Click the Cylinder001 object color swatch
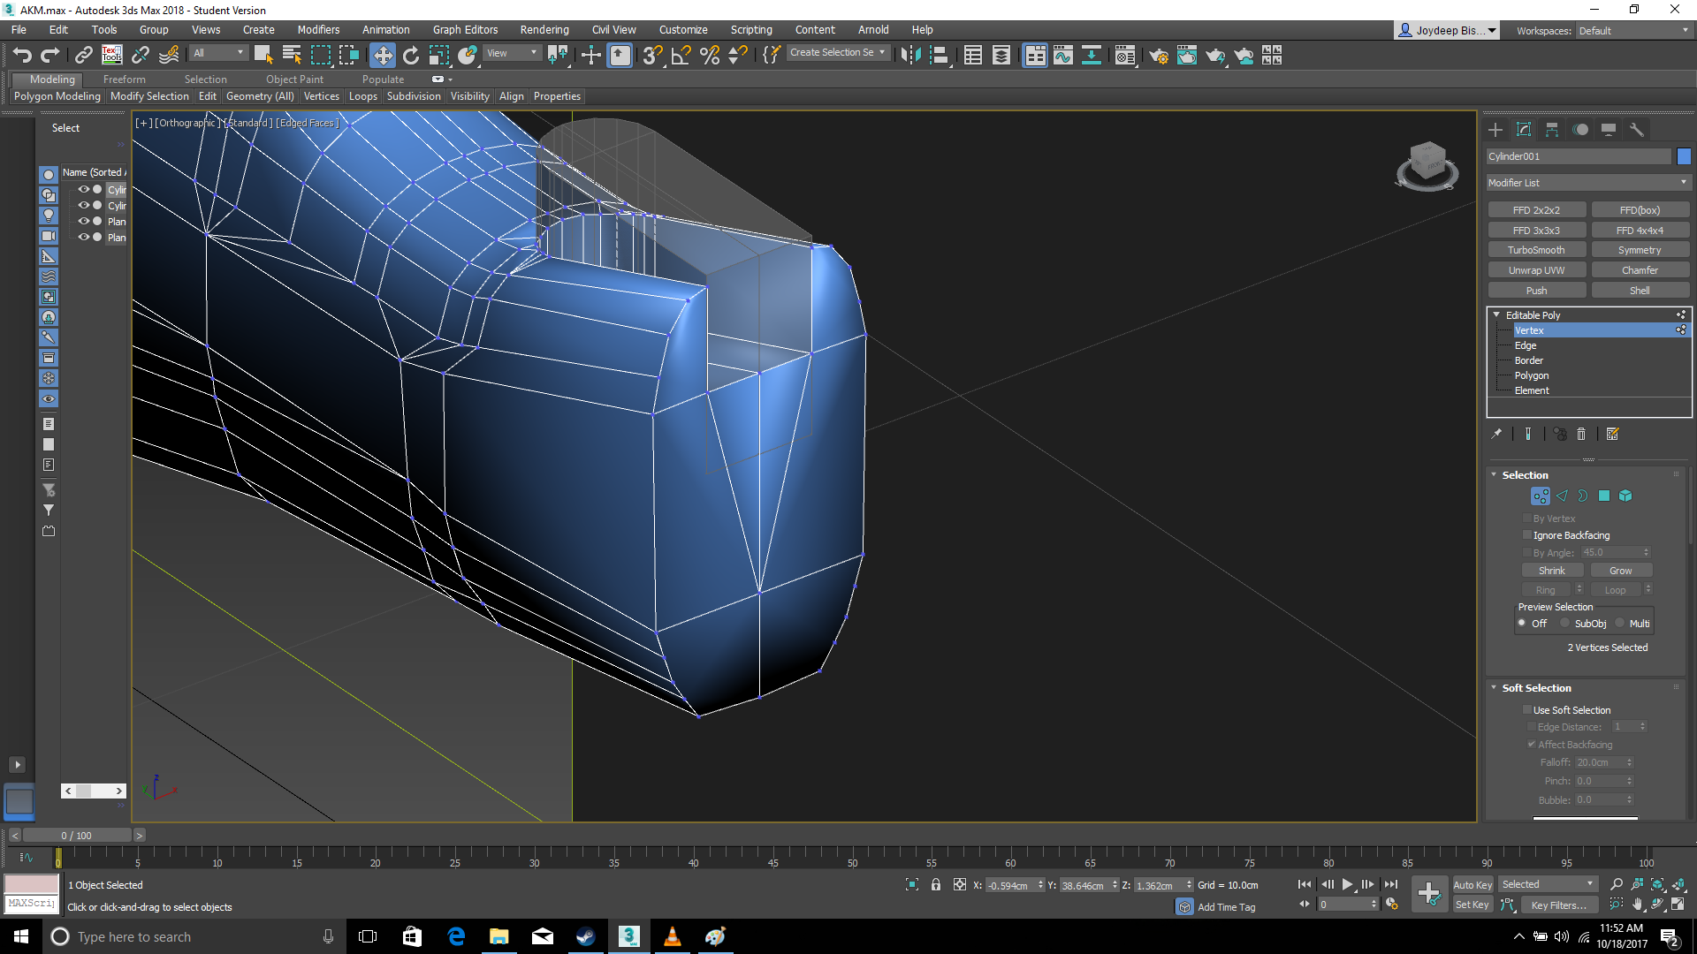 tap(1684, 156)
